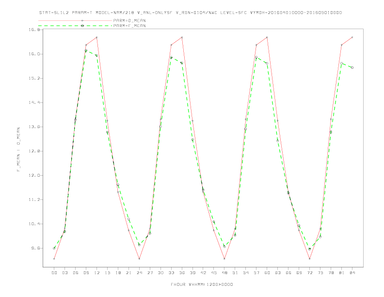Click x-axis forecast hour label 21
384x297 pixels.
[x=128, y=273]
